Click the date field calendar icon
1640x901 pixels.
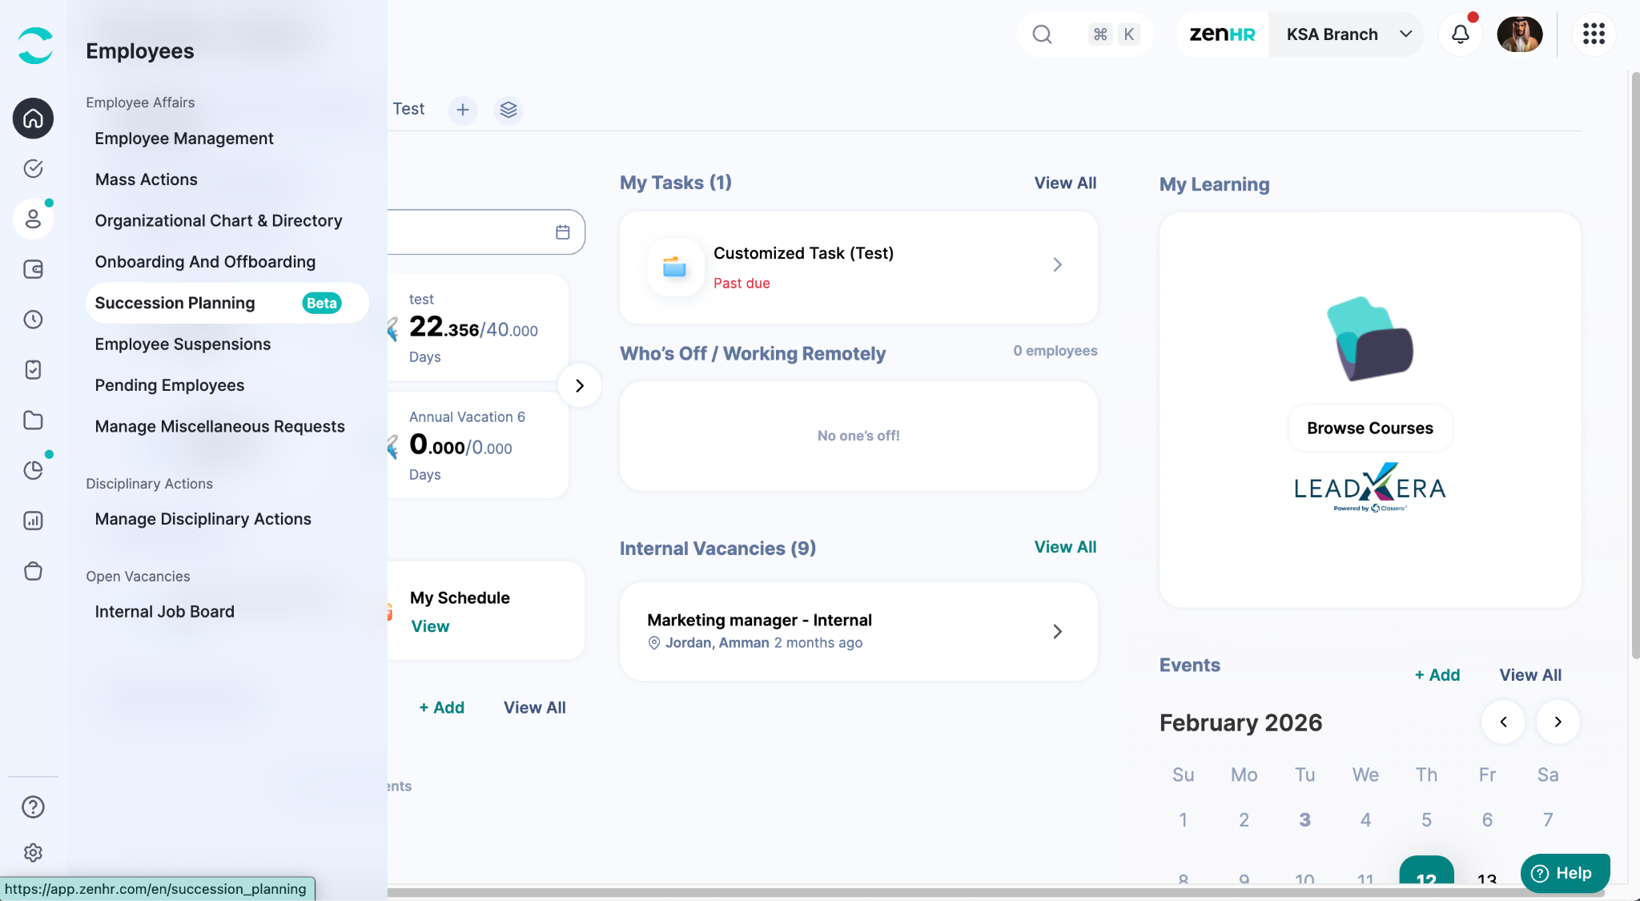[x=563, y=232]
